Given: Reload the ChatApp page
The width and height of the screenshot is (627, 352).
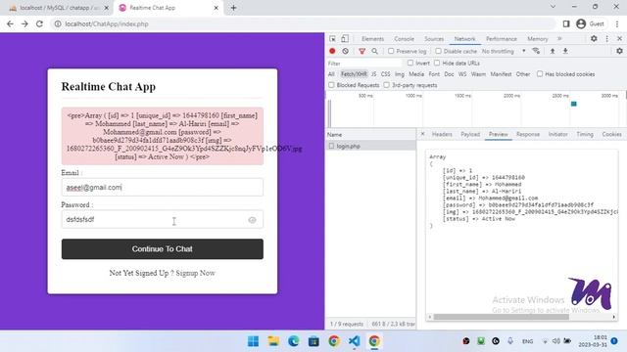Looking at the screenshot, I should [39, 23].
